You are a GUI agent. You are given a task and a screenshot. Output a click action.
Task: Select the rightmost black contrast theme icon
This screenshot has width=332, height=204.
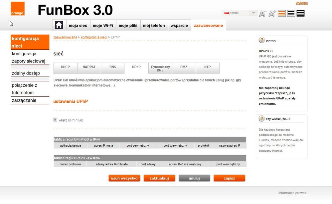(x=300, y=13)
